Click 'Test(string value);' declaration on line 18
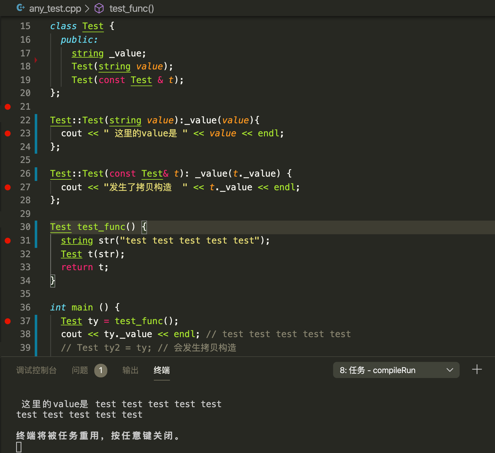 122,66
